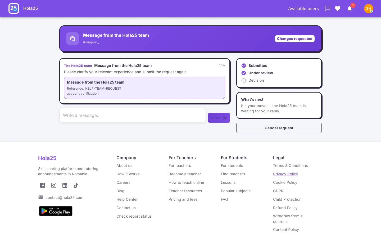Screen dimensions: 381x238
Task: Click the Submitted step checkmark
Action: click(244, 66)
